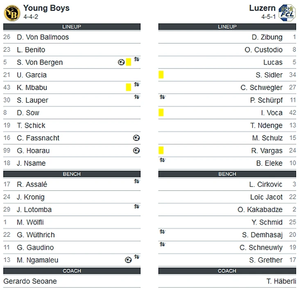Image resolution: width=299 pixels, height=289 pixels.
Task: Click G. Hoarau's goal ball icon
Action: pyautogui.click(x=136, y=151)
